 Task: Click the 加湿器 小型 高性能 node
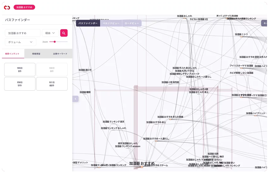coord(170,82)
